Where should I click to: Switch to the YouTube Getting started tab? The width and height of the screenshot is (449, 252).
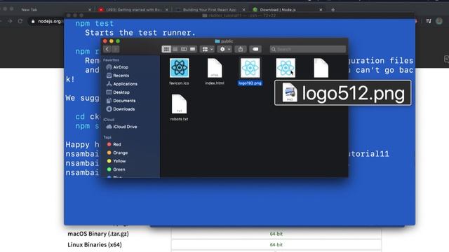134,10
